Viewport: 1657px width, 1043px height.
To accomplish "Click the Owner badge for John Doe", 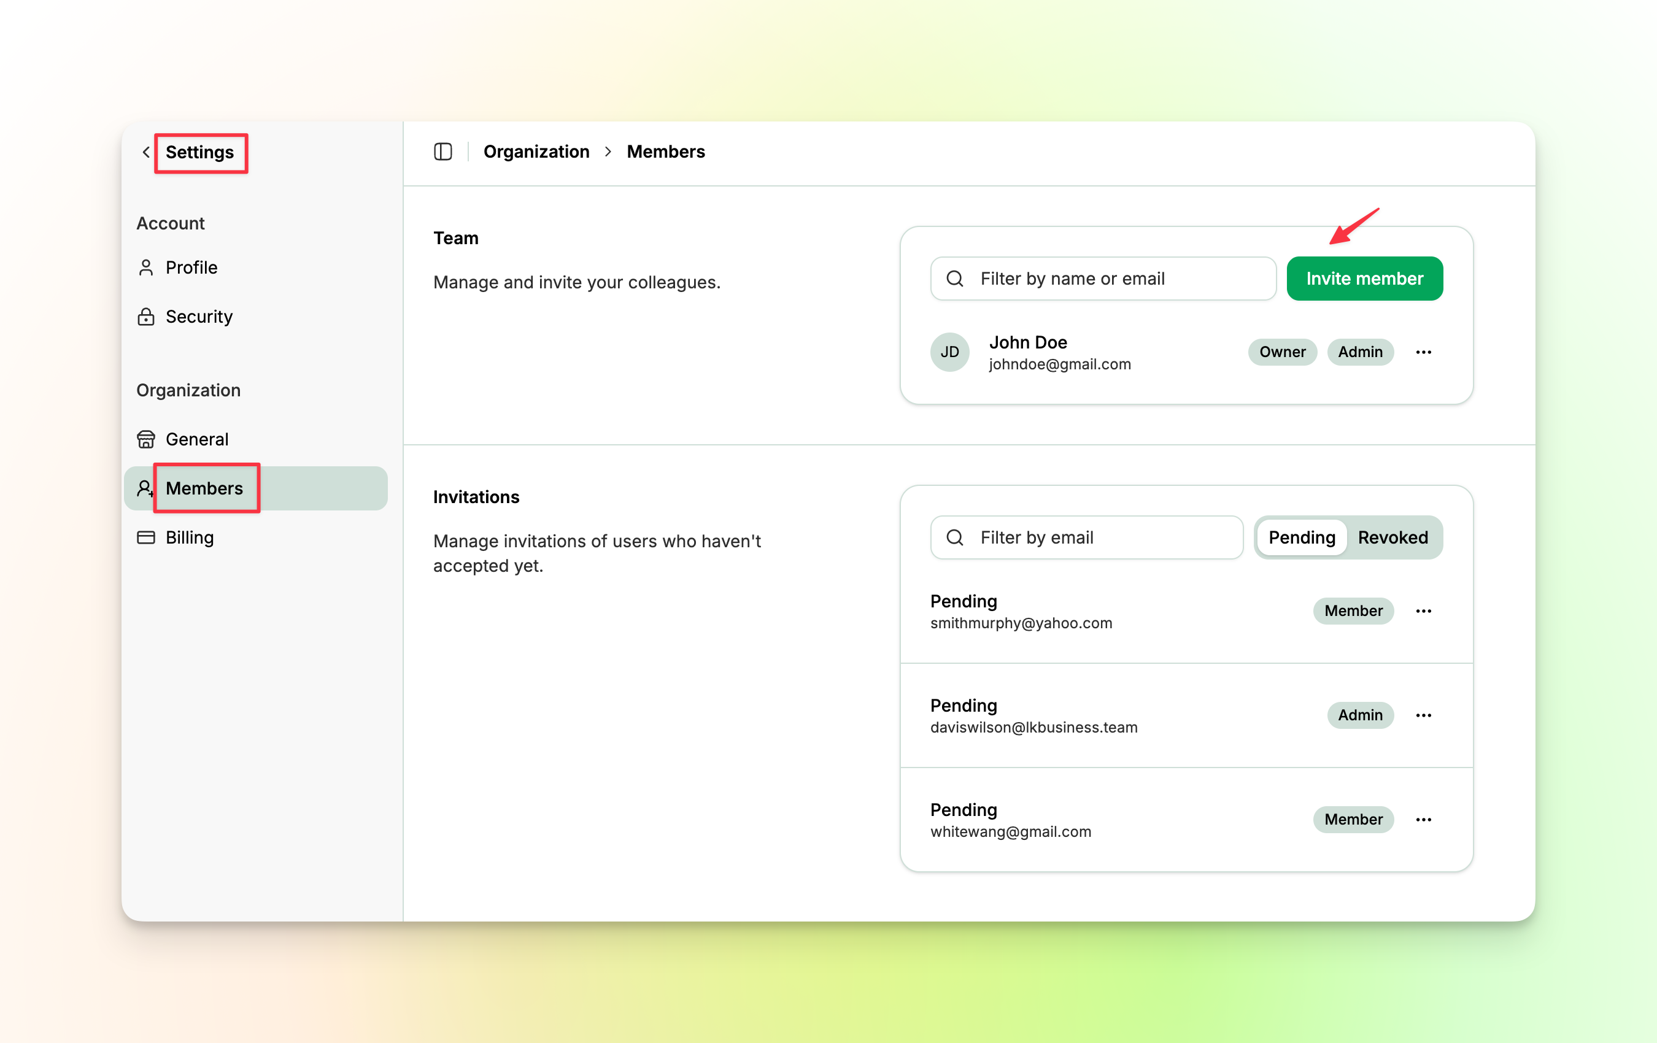I will (1281, 352).
